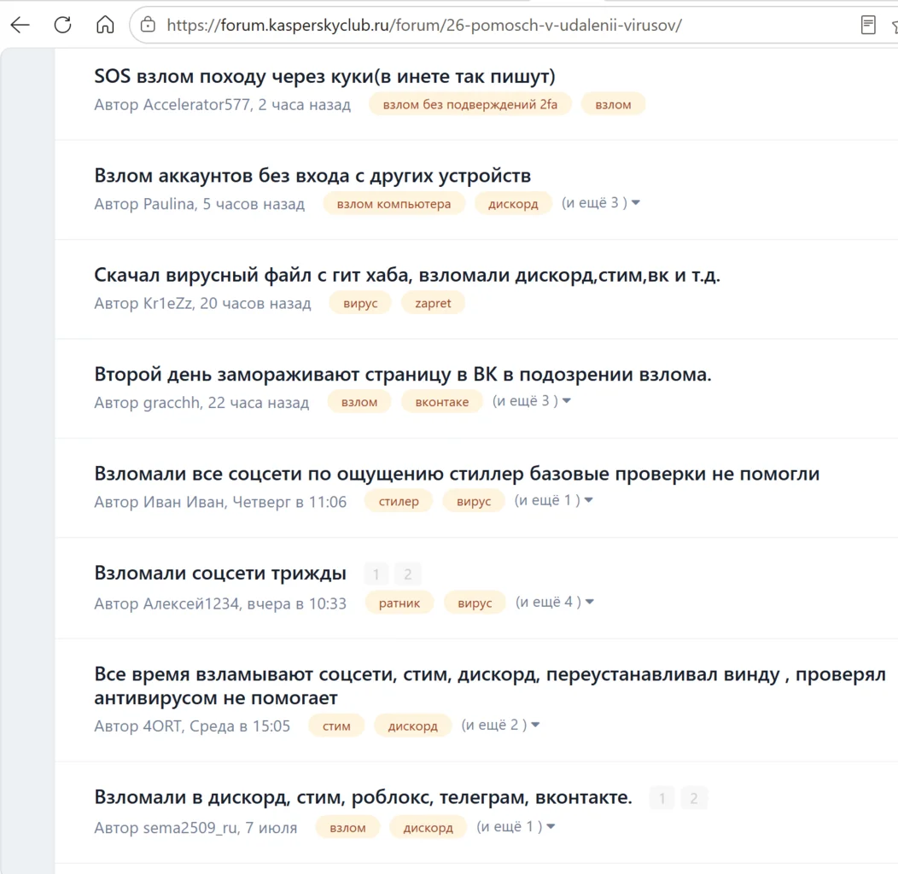The image size is (898, 874).
Task: Expand more tags in Алексей1234's topic
Action: pos(554,602)
